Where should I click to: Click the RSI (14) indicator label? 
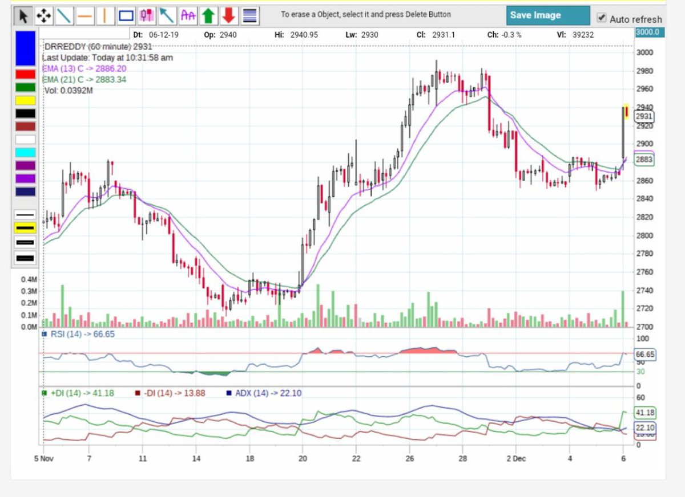tap(78, 334)
